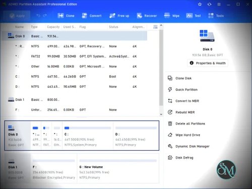252x189 pixels.
Task: Open the Clone toolbar menu
Action: click(66, 16)
